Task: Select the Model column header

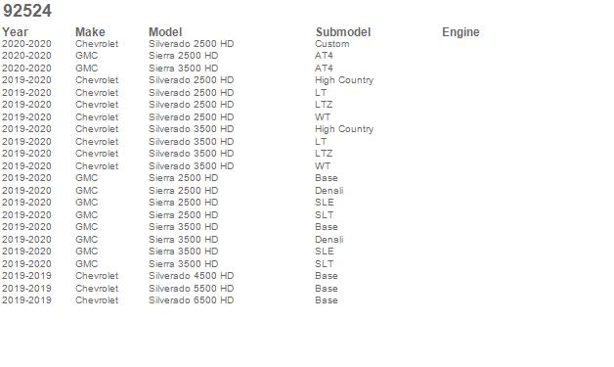Action: tap(165, 32)
